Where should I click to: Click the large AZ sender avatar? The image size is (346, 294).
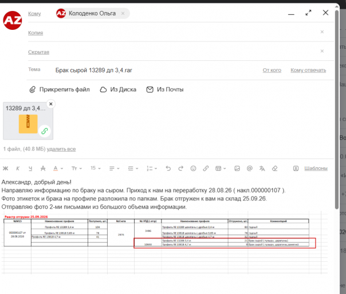pyautogui.click(x=13, y=20)
